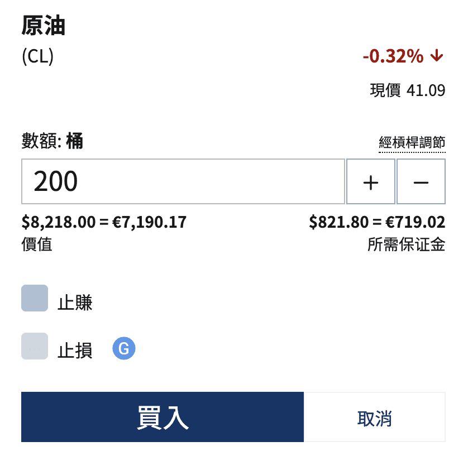This screenshot has width=468, height=451.
Task: Click the 原油 instrument title
Action: pos(42,26)
